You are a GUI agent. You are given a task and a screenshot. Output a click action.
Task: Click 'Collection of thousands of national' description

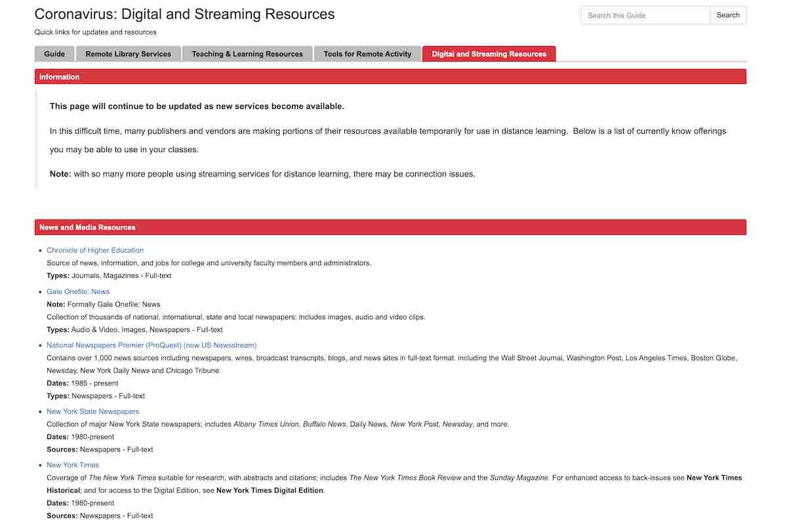(236, 317)
